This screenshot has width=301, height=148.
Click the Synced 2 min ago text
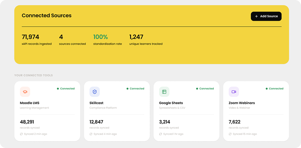(x=36, y=134)
